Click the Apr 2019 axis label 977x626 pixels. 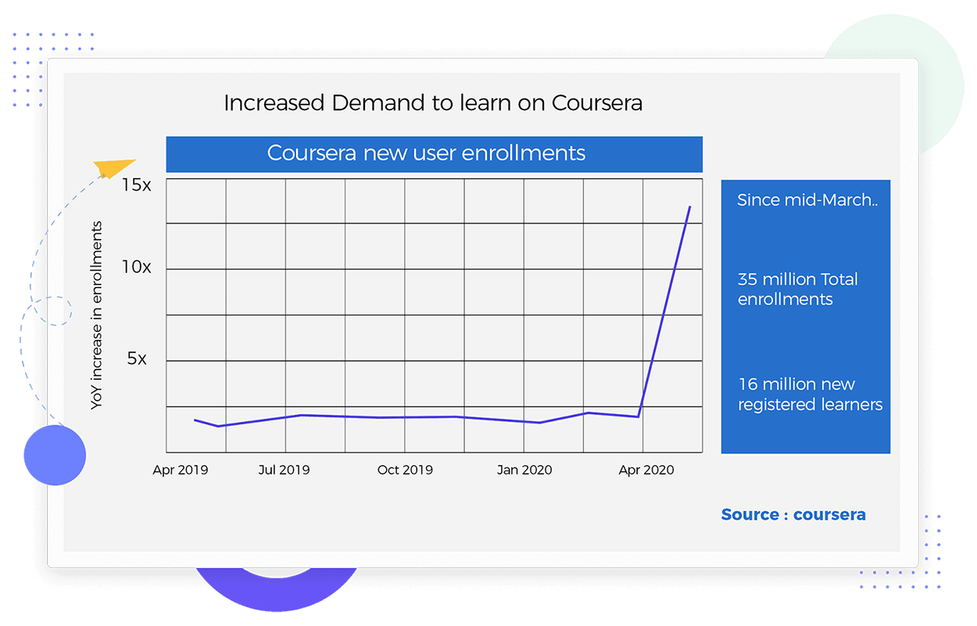pyautogui.click(x=181, y=470)
